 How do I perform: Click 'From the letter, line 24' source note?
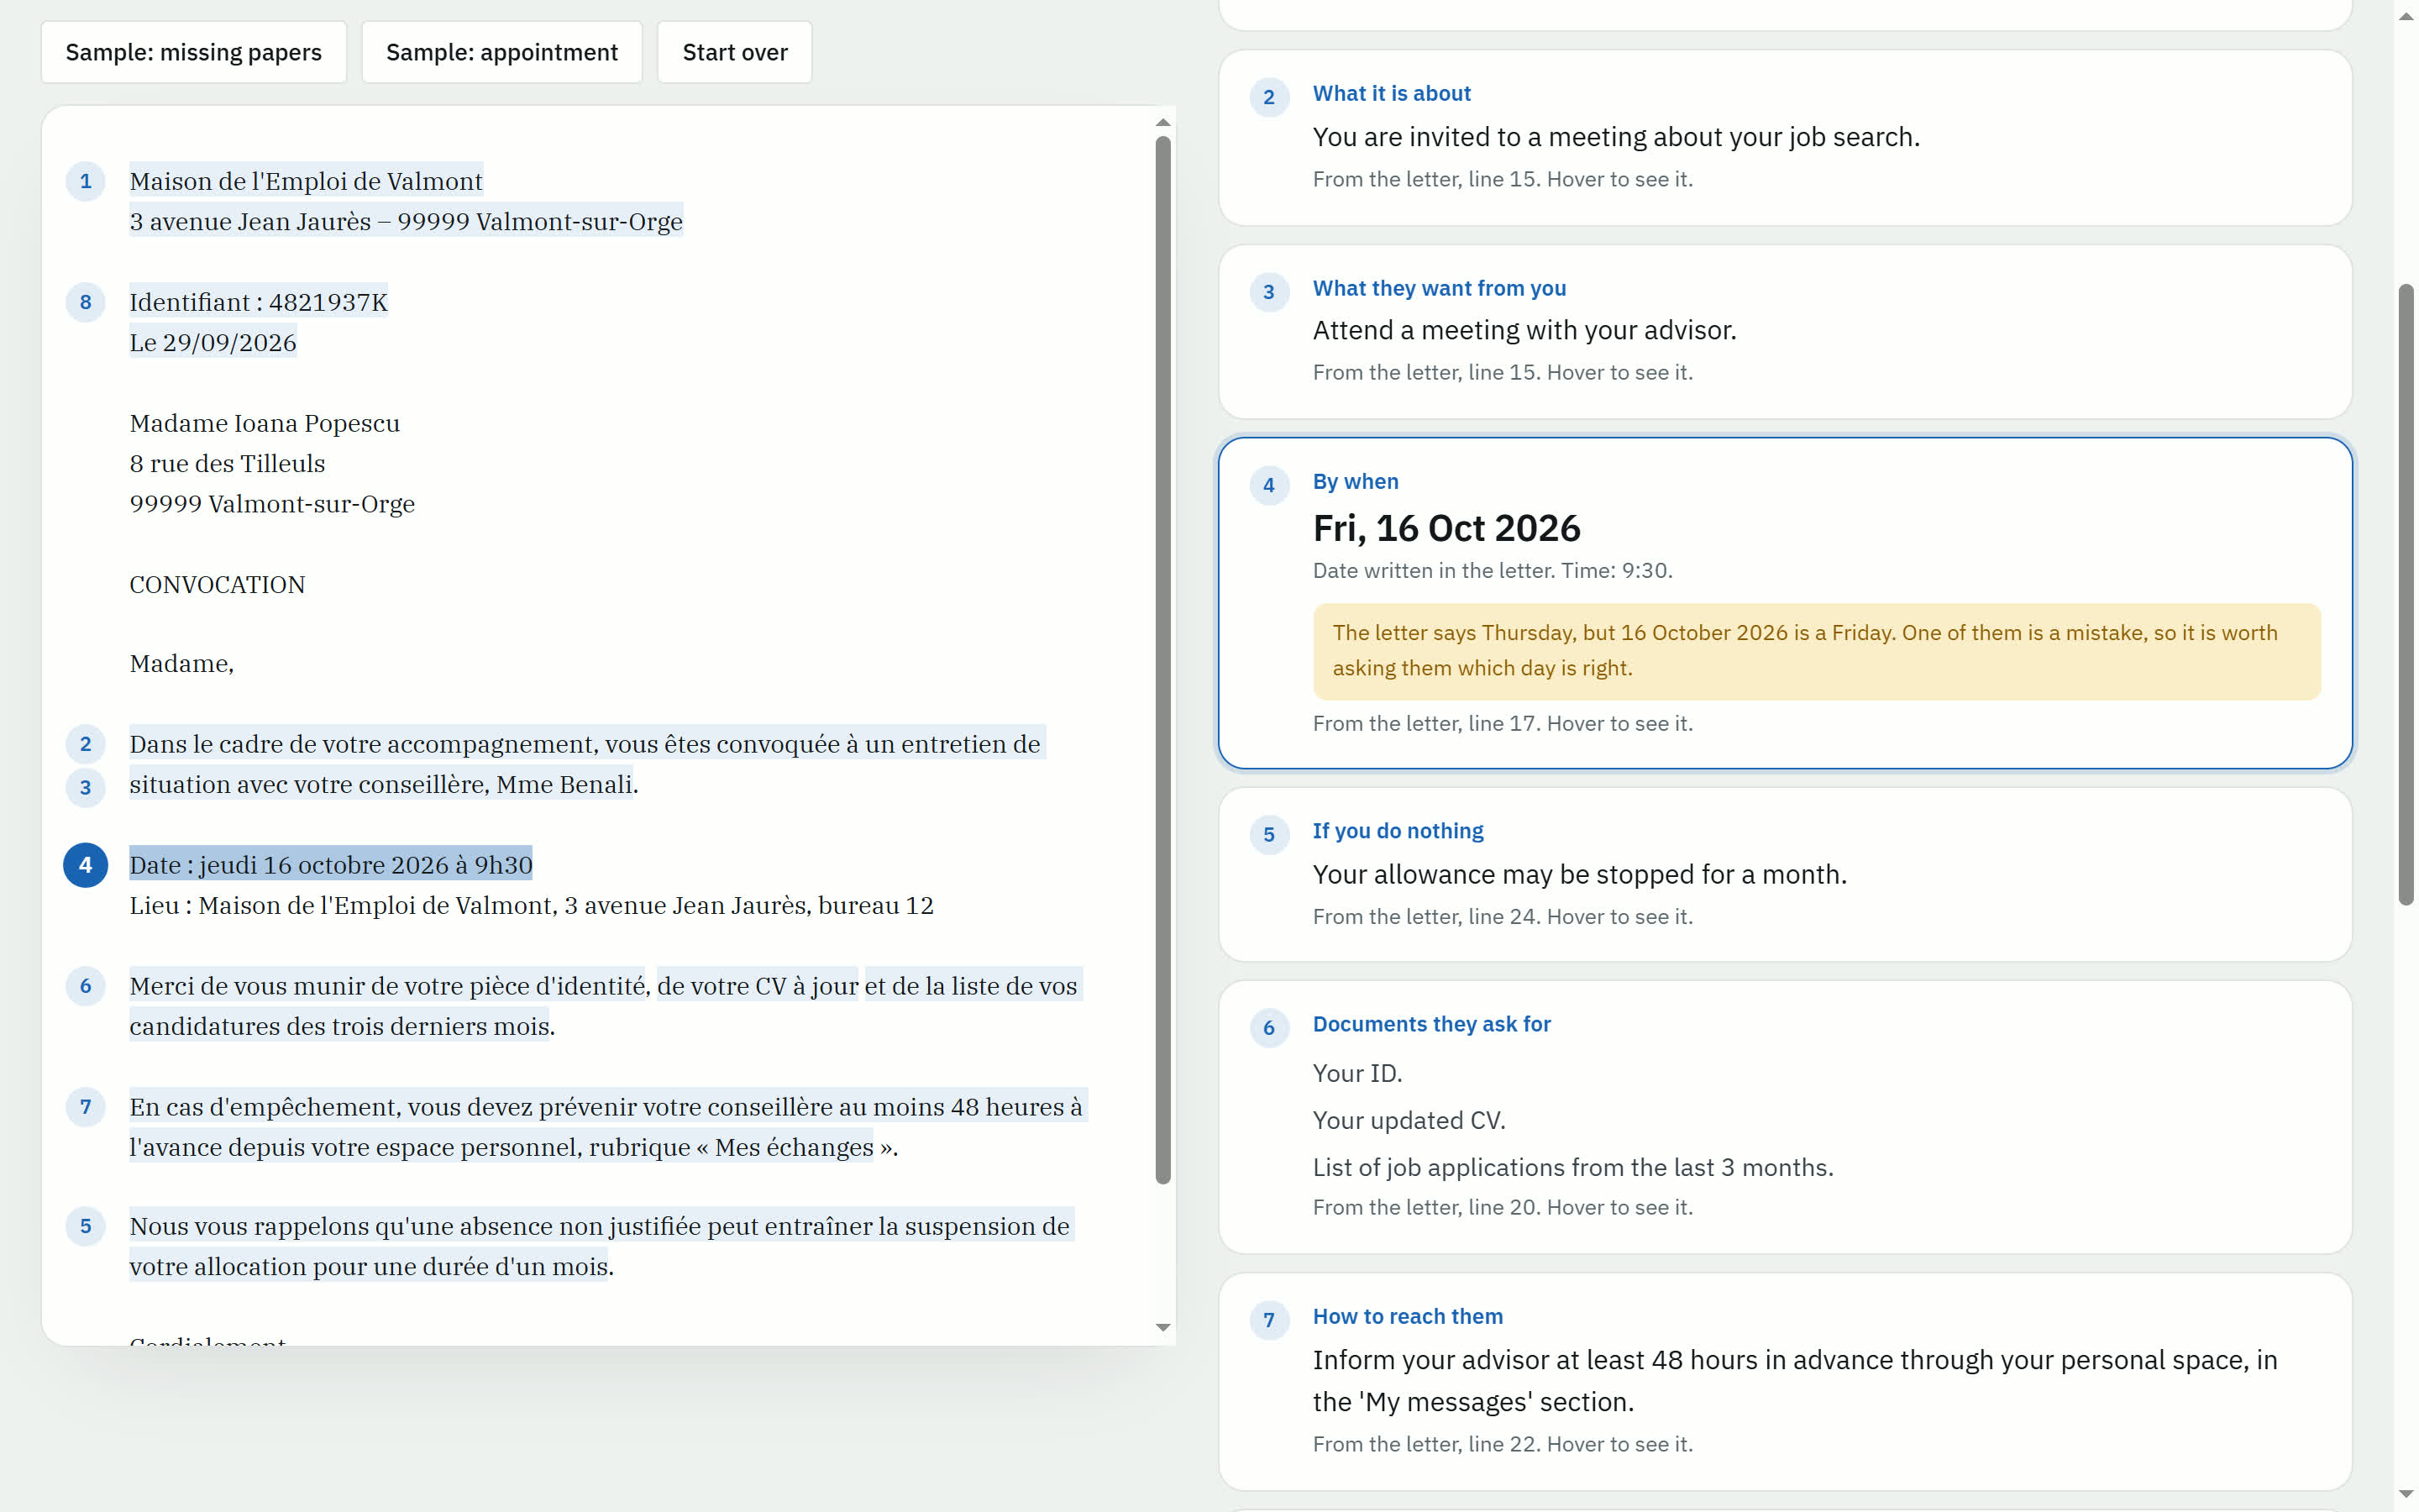pos(1503,917)
